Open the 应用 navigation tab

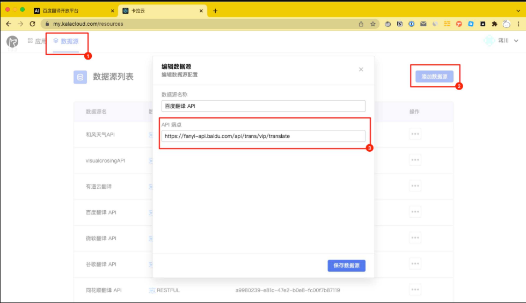click(x=37, y=41)
